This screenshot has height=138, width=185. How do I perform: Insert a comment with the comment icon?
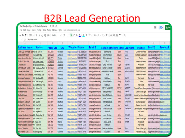click(114, 35)
